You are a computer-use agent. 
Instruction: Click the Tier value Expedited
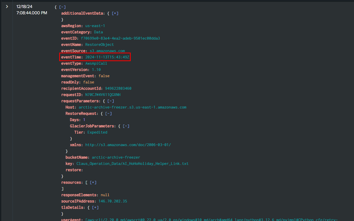[97, 132]
